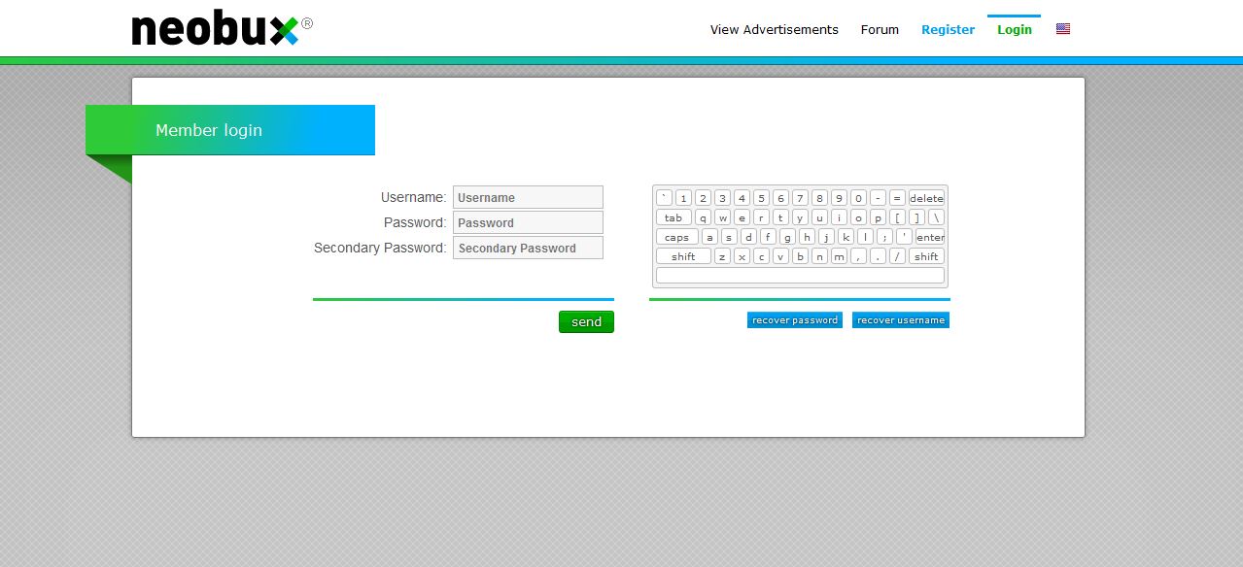Tap the 5 key on virtual keyboard

[762, 198]
